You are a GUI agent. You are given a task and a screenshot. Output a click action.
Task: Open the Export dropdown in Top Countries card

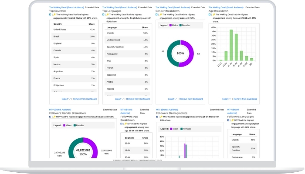[66, 99]
